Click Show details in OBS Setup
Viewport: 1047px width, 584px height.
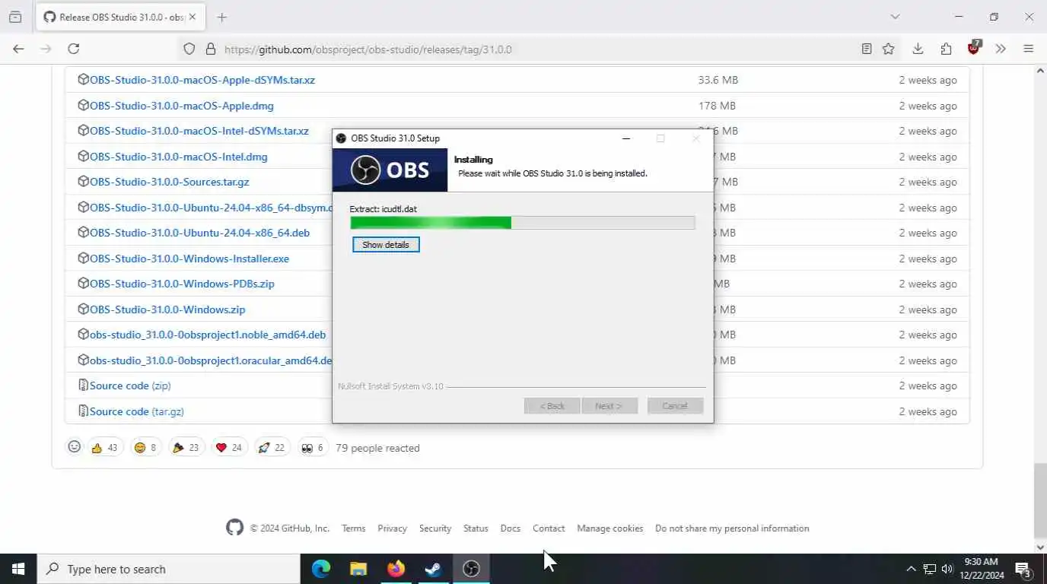click(386, 245)
